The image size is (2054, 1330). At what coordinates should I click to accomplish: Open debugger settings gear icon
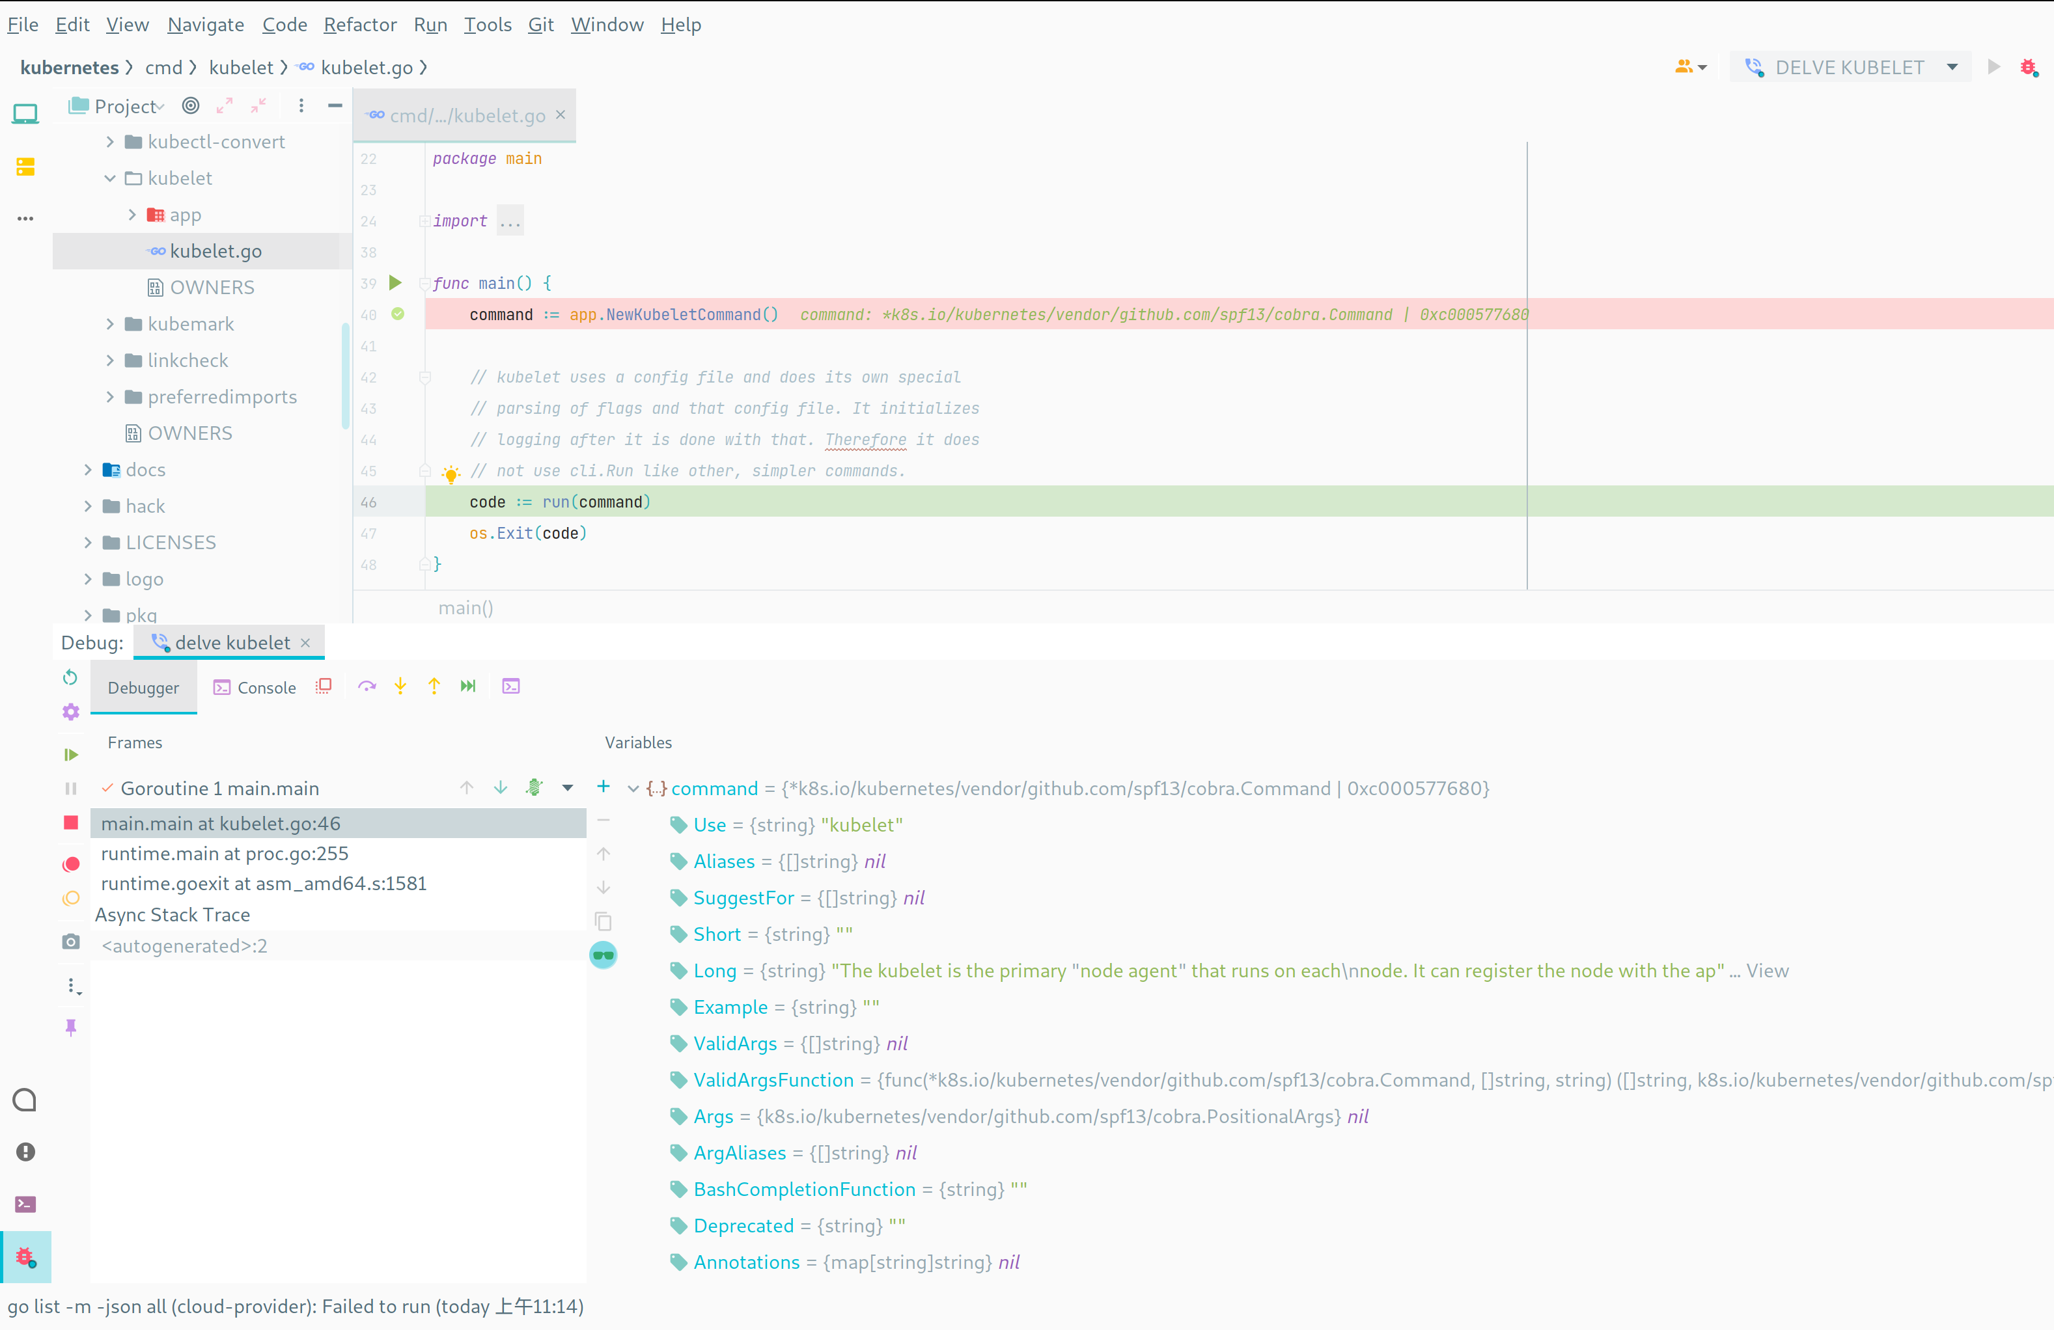click(x=71, y=712)
